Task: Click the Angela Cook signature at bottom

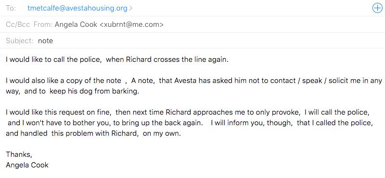Action: 27,165
